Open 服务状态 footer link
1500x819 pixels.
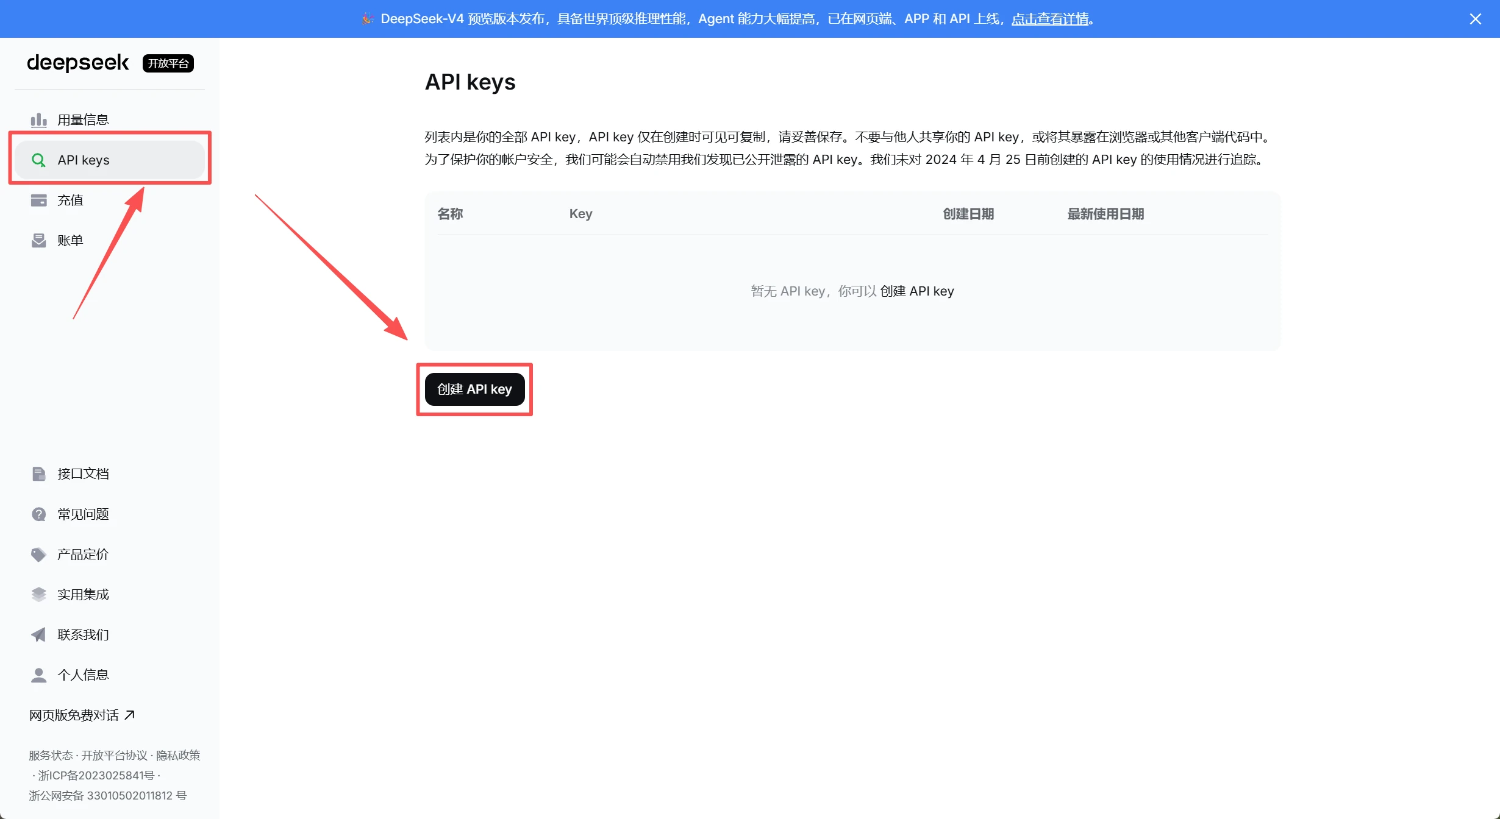point(51,755)
